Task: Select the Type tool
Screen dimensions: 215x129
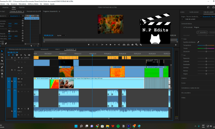Action: [x=2, y=77]
